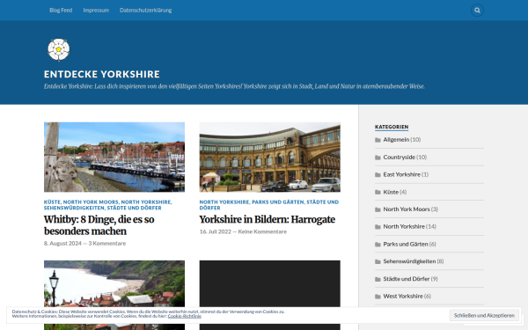The height and width of the screenshot is (330, 528).
Task: Open post title Whitby: 8 Dinge
Action: click(x=99, y=225)
